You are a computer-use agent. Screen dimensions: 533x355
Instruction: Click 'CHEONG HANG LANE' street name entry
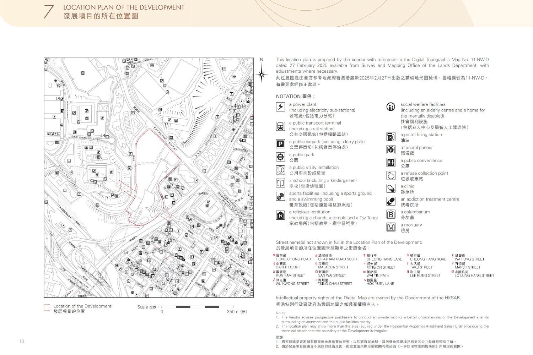tap(384, 259)
